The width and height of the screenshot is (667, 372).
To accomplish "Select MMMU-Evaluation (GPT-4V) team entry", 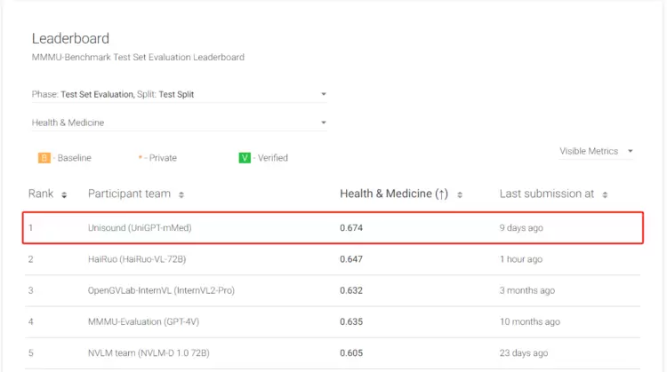I will tap(141, 321).
